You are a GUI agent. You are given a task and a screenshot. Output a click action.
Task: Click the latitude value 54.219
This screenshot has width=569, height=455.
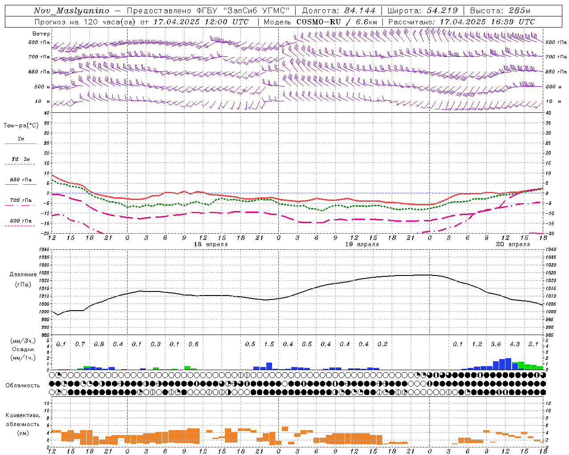[442, 11]
